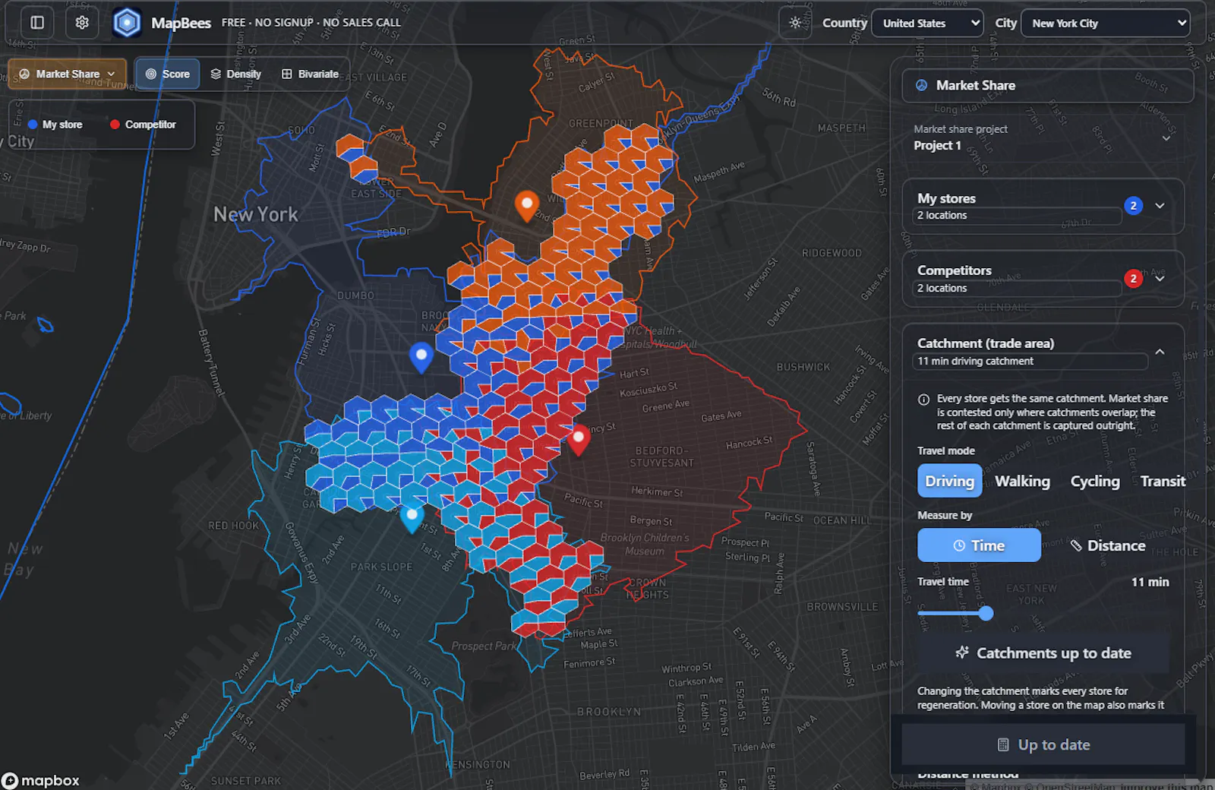Click the GREENPOINT map label

click(x=601, y=123)
